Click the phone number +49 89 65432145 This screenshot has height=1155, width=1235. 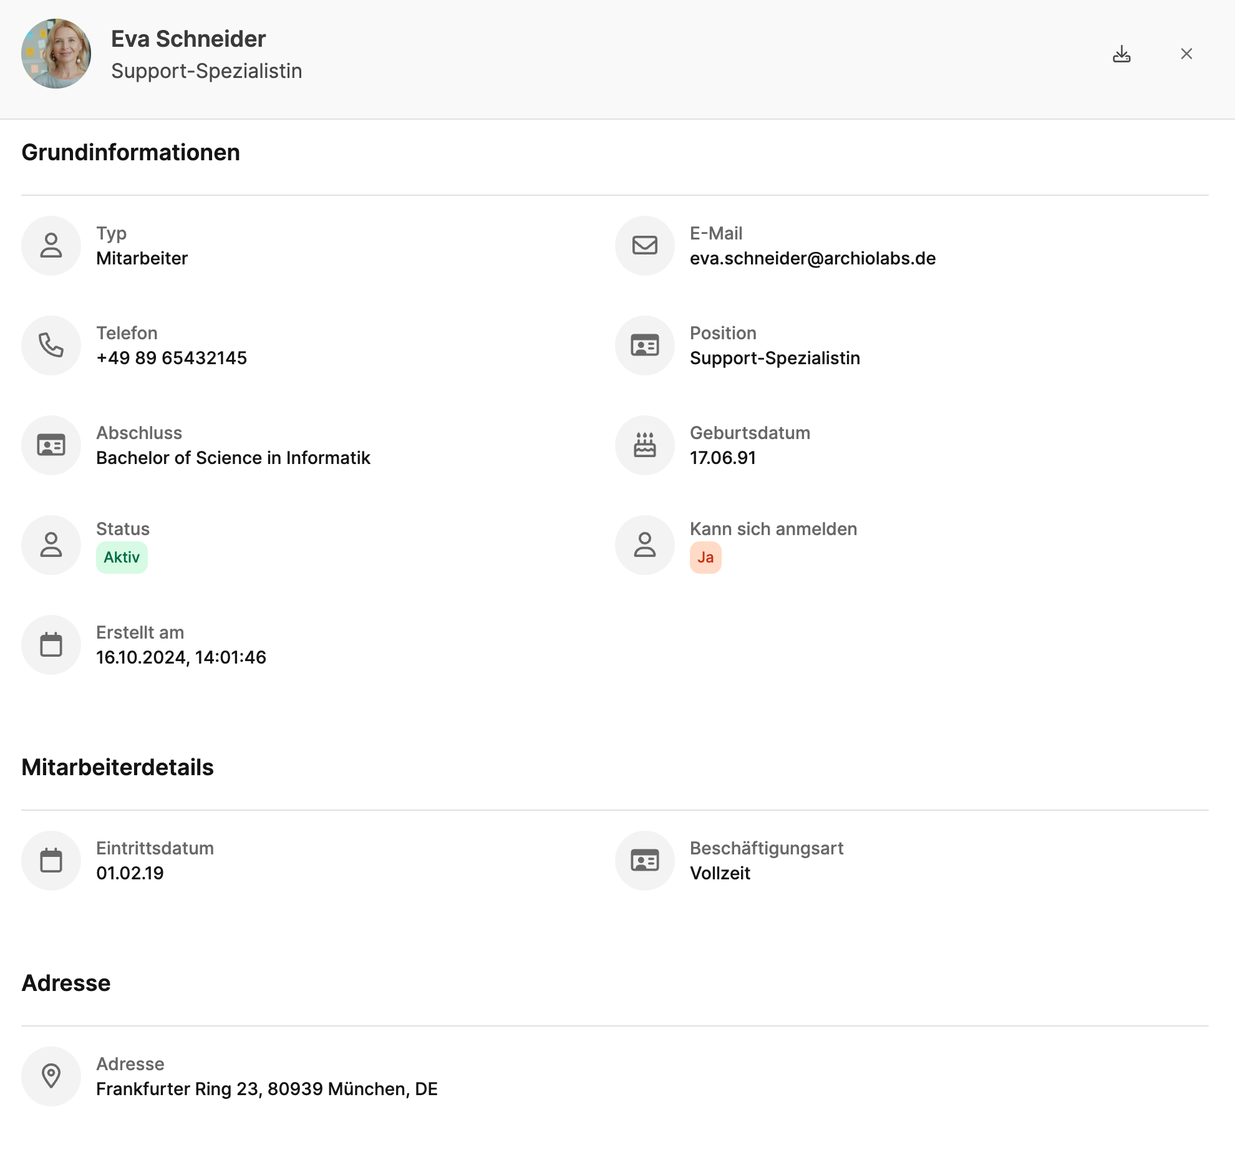point(172,358)
